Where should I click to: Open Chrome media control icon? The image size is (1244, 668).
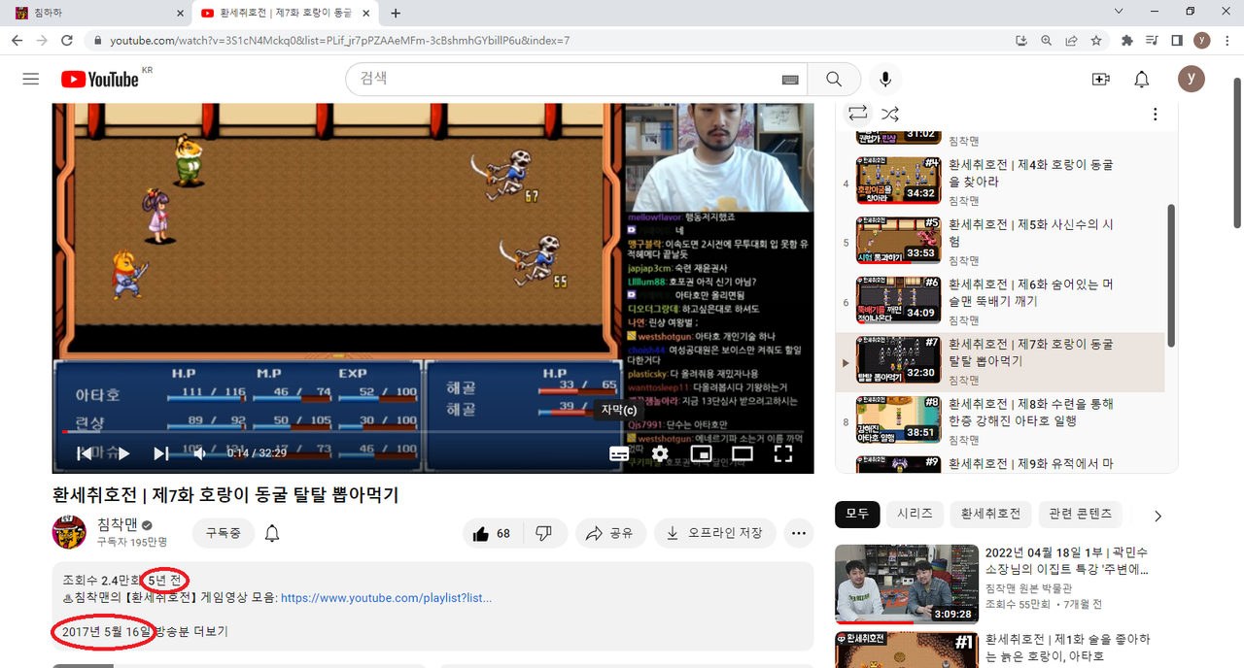(x=1153, y=41)
